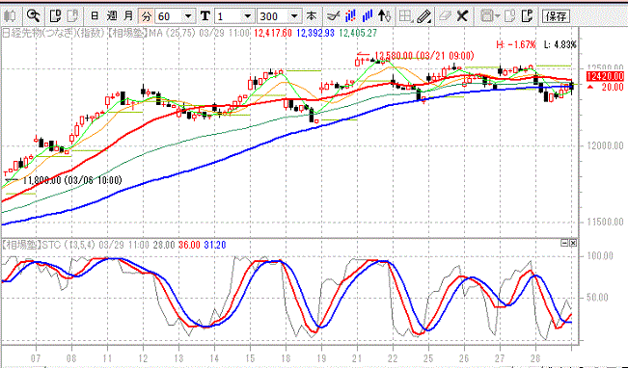Open the magnifier search tool
628x368 pixels.
(33, 16)
